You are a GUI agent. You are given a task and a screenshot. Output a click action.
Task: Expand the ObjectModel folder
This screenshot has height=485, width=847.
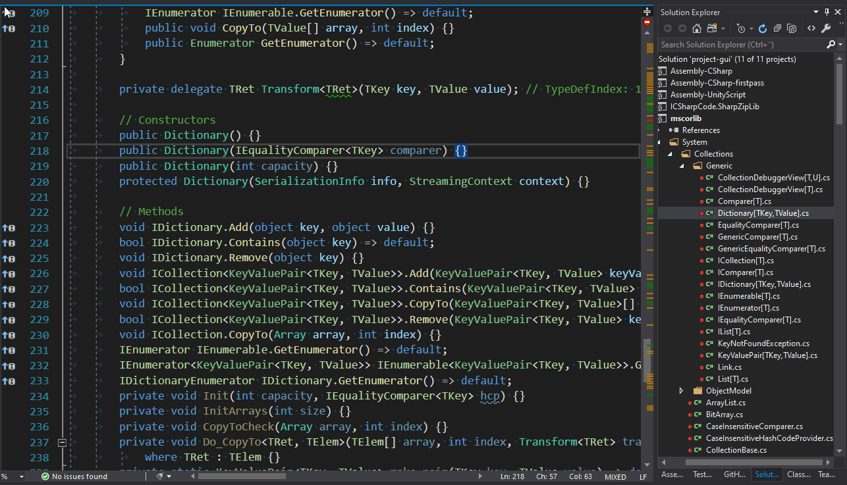[x=681, y=390]
